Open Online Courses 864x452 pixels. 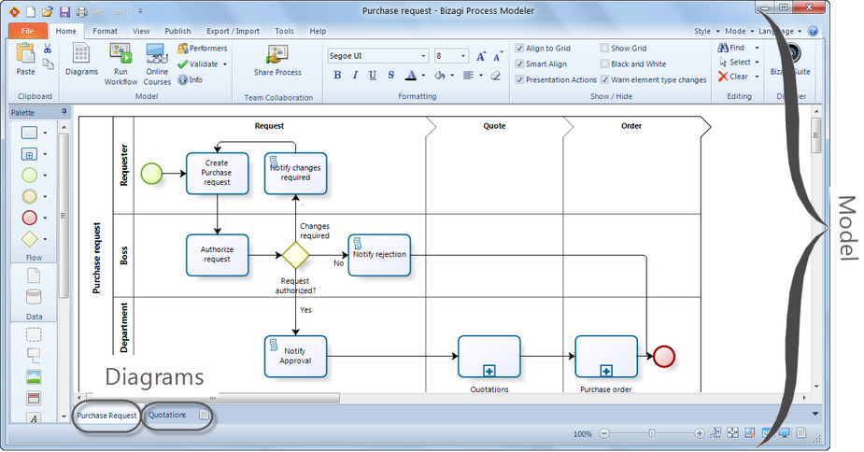click(x=157, y=64)
